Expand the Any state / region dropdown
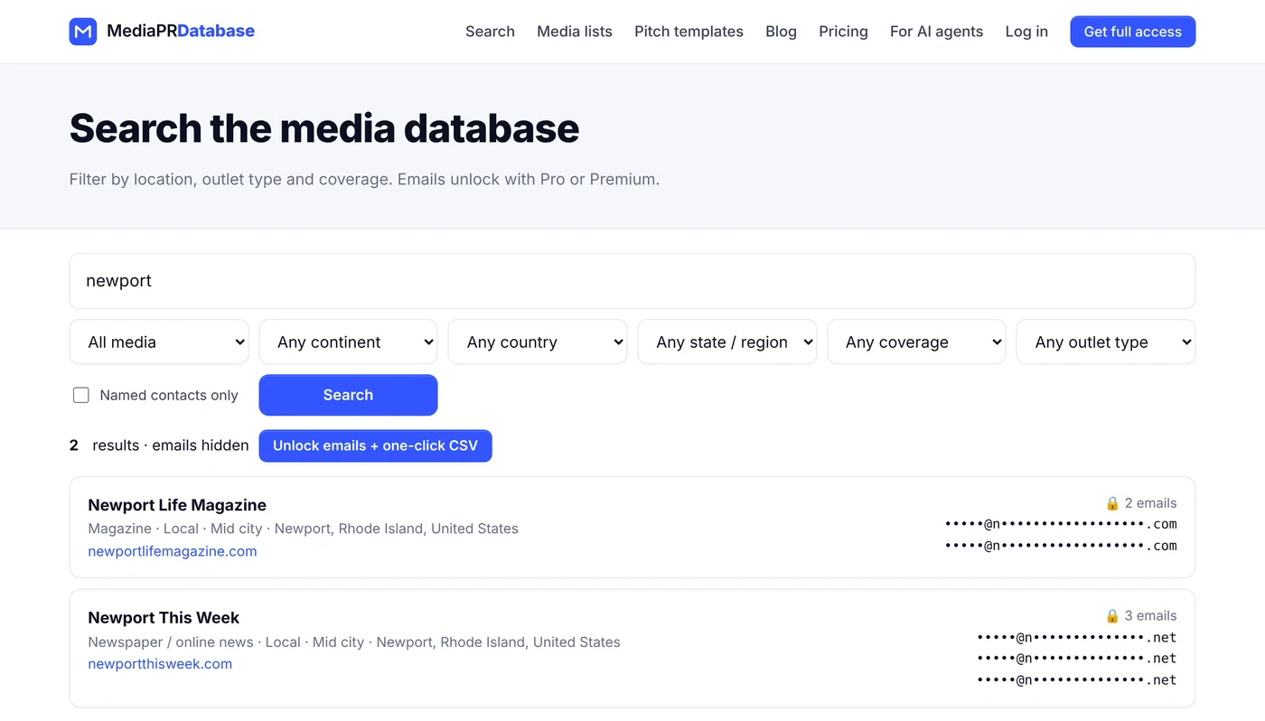1265x721 pixels. pos(727,342)
